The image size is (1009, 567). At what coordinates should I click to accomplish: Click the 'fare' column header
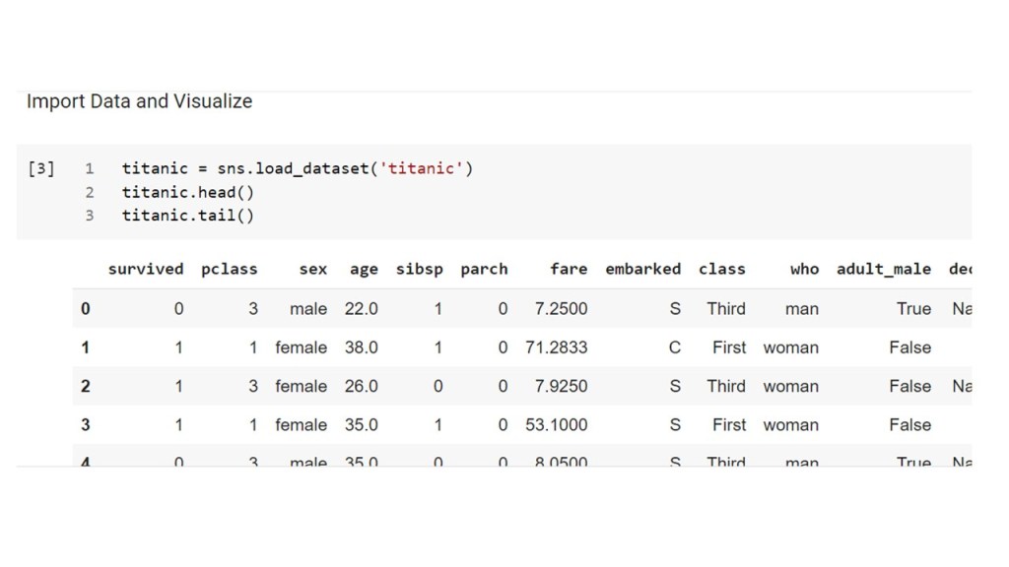tap(569, 269)
